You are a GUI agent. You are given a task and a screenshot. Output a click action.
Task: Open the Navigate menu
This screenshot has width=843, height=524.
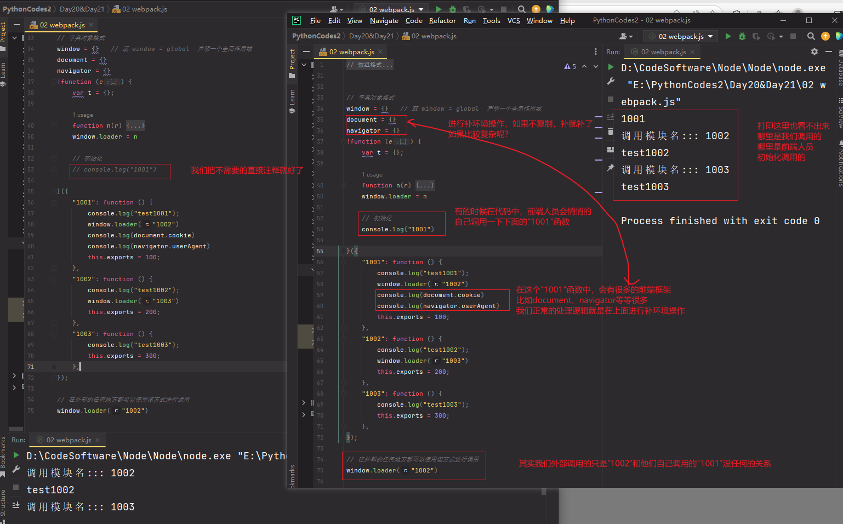384,21
